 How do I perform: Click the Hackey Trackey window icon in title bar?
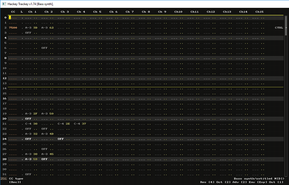coord(4,4)
